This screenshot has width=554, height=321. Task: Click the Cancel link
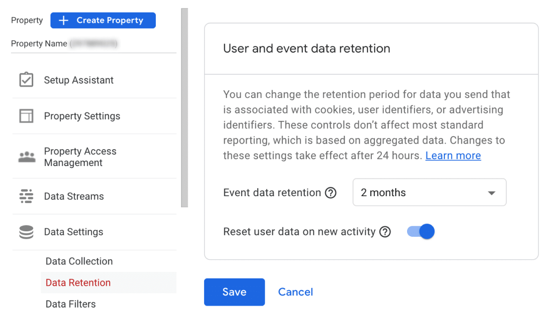click(x=295, y=292)
